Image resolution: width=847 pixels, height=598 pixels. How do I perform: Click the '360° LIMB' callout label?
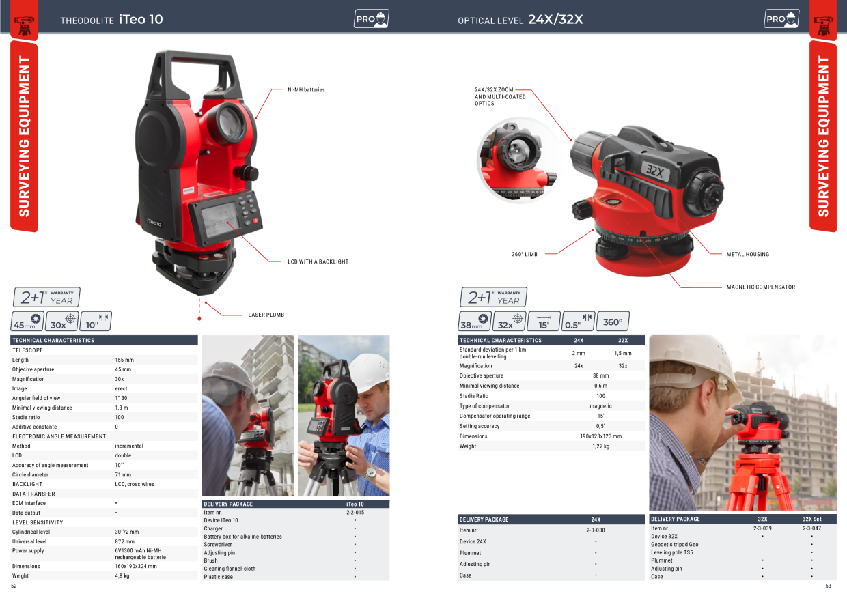pos(525,254)
